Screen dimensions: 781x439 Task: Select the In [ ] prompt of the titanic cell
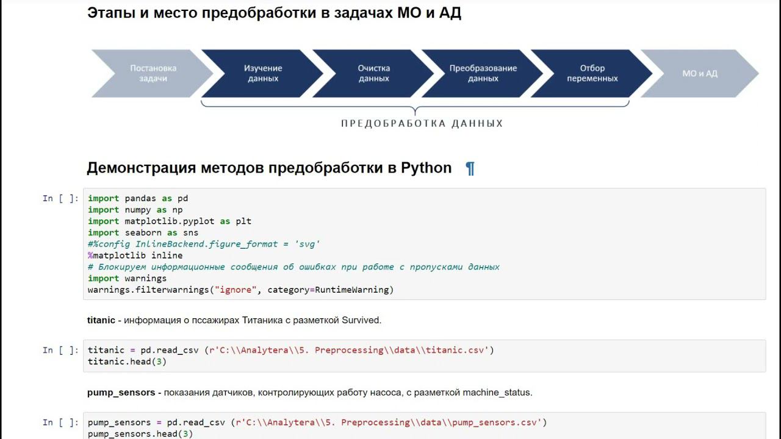[x=60, y=350]
